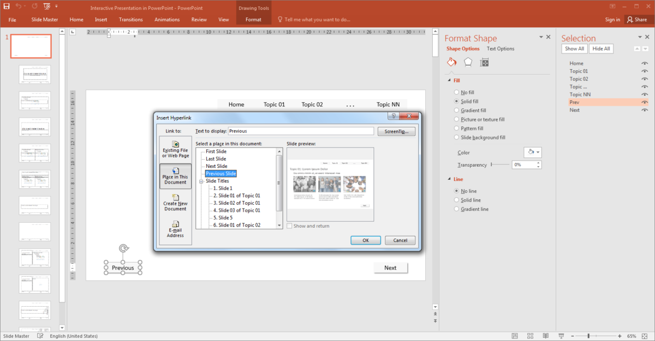Select the Effects pentagon icon in Format Shape
The image size is (655, 341).
pos(468,62)
